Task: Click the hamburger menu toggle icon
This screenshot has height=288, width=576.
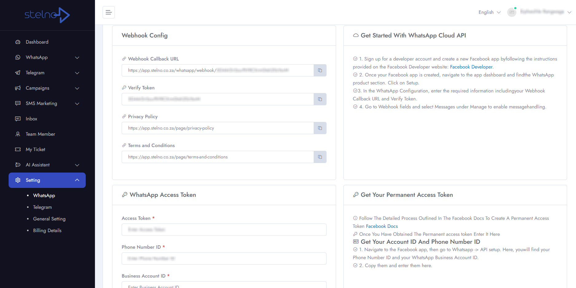Action: click(108, 12)
